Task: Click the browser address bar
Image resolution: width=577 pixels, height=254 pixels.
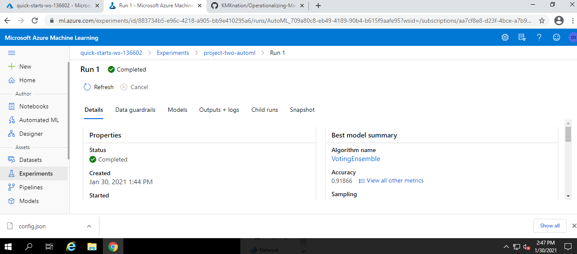Action: [x=296, y=21]
